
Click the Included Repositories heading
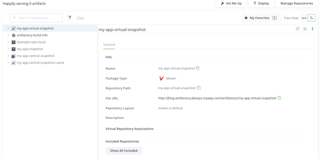tap(122, 141)
